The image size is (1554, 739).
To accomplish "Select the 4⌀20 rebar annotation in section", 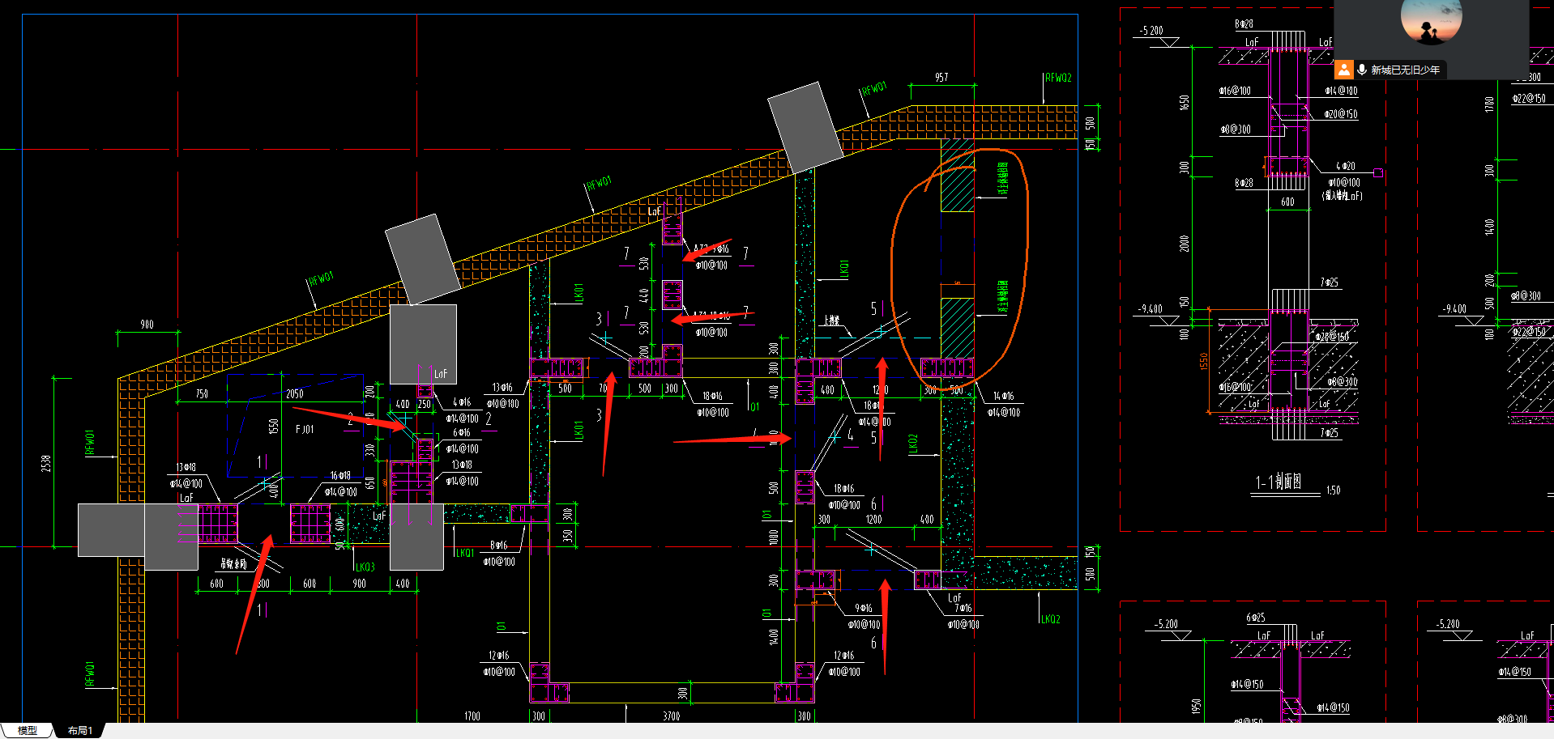I will coord(1345,166).
